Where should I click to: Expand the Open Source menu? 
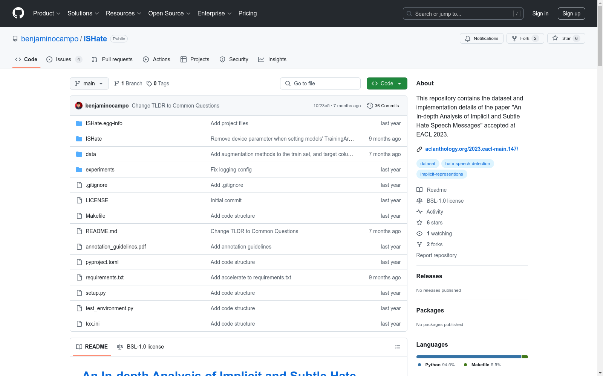(x=170, y=13)
